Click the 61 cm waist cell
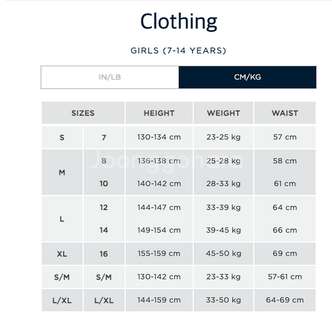This screenshot has width=332, height=323. point(285,183)
